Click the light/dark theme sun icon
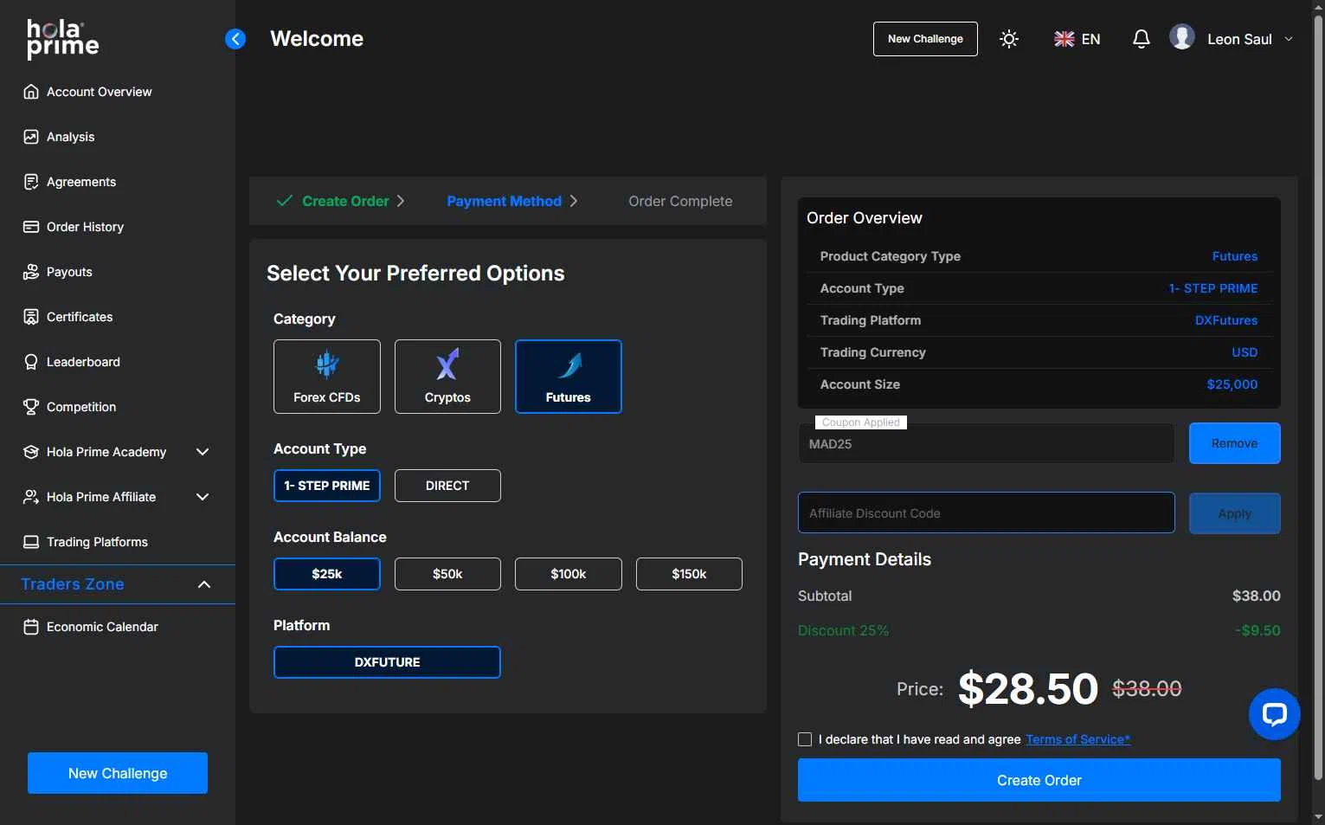 (1008, 39)
